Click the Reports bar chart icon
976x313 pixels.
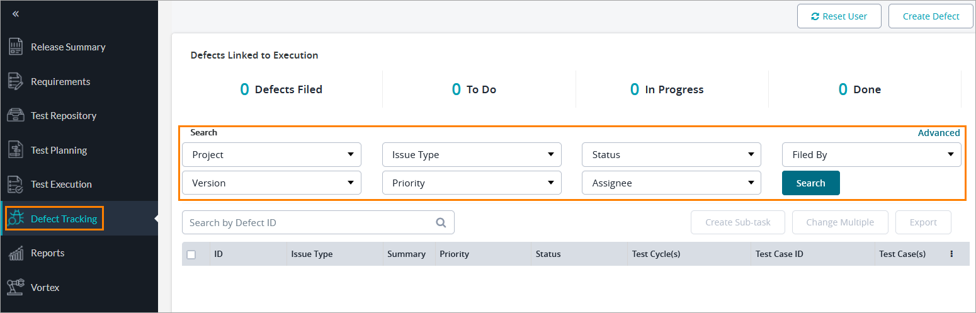point(16,253)
